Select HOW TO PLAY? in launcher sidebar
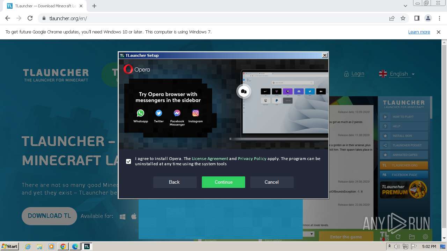The width and height of the screenshot is (447, 251). pos(404,117)
